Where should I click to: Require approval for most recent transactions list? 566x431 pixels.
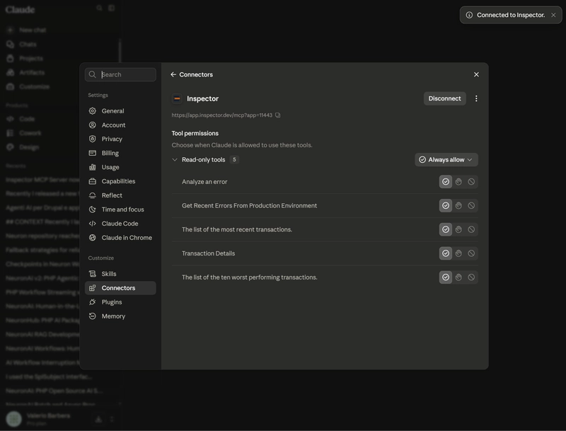point(458,229)
